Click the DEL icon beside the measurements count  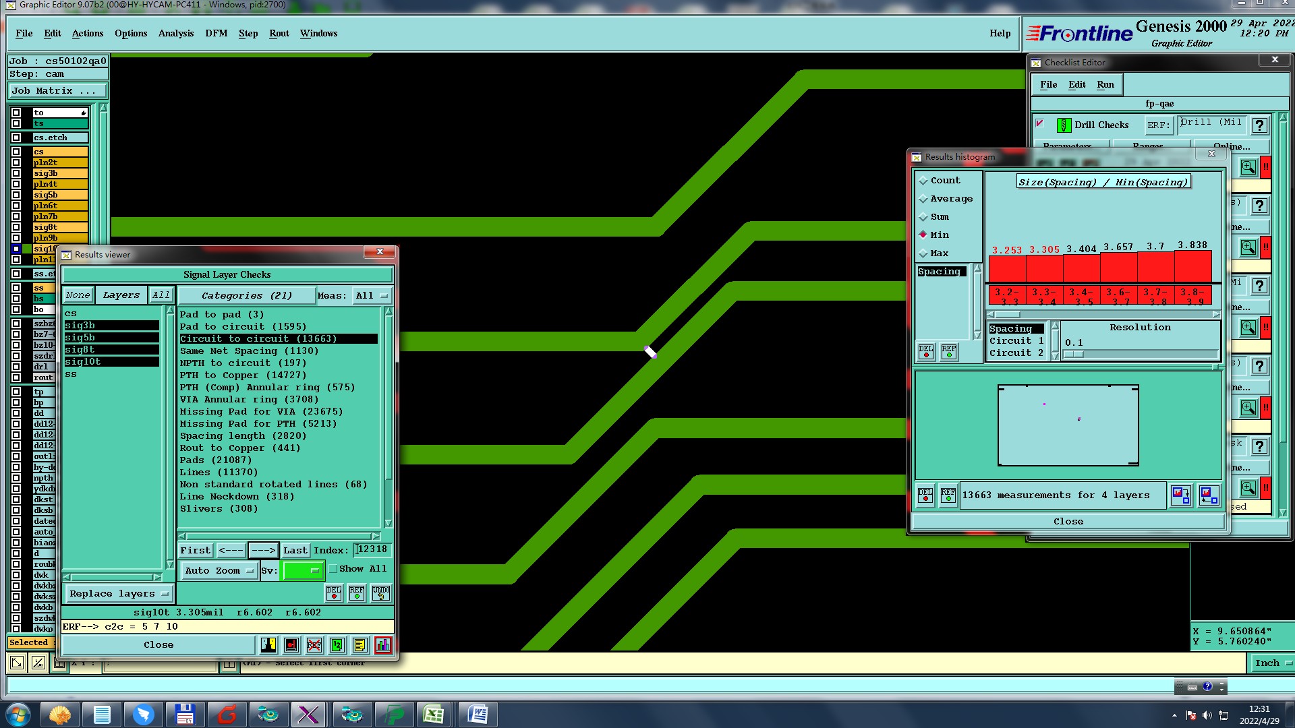(925, 495)
